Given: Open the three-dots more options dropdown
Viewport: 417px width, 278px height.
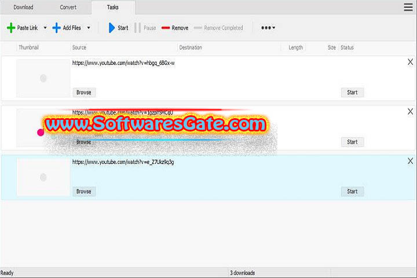Looking at the screenshot, I should point(268,28).
